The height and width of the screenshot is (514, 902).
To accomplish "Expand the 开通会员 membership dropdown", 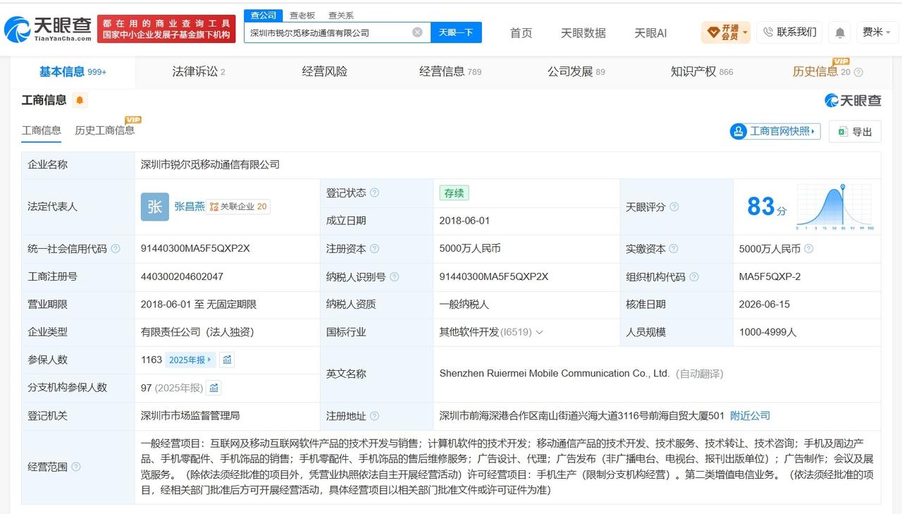I will [725, 32].
